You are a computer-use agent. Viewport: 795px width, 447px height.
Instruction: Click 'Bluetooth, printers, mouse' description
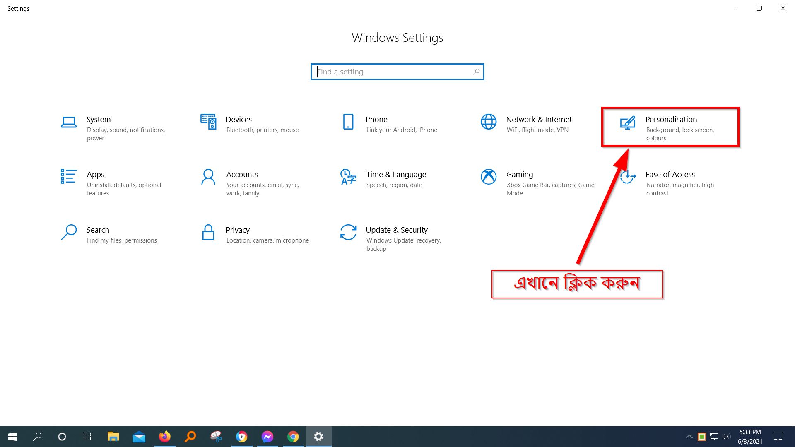pyautogui.click(x=263, y=130)
